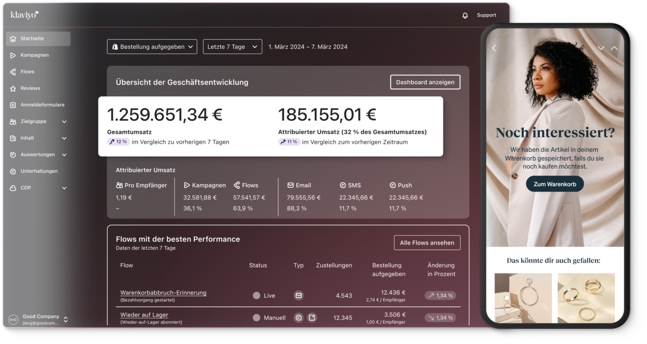Click the 79.555,56 € Email revenue value
Screen dimensions: 647x344
[304, 198]
